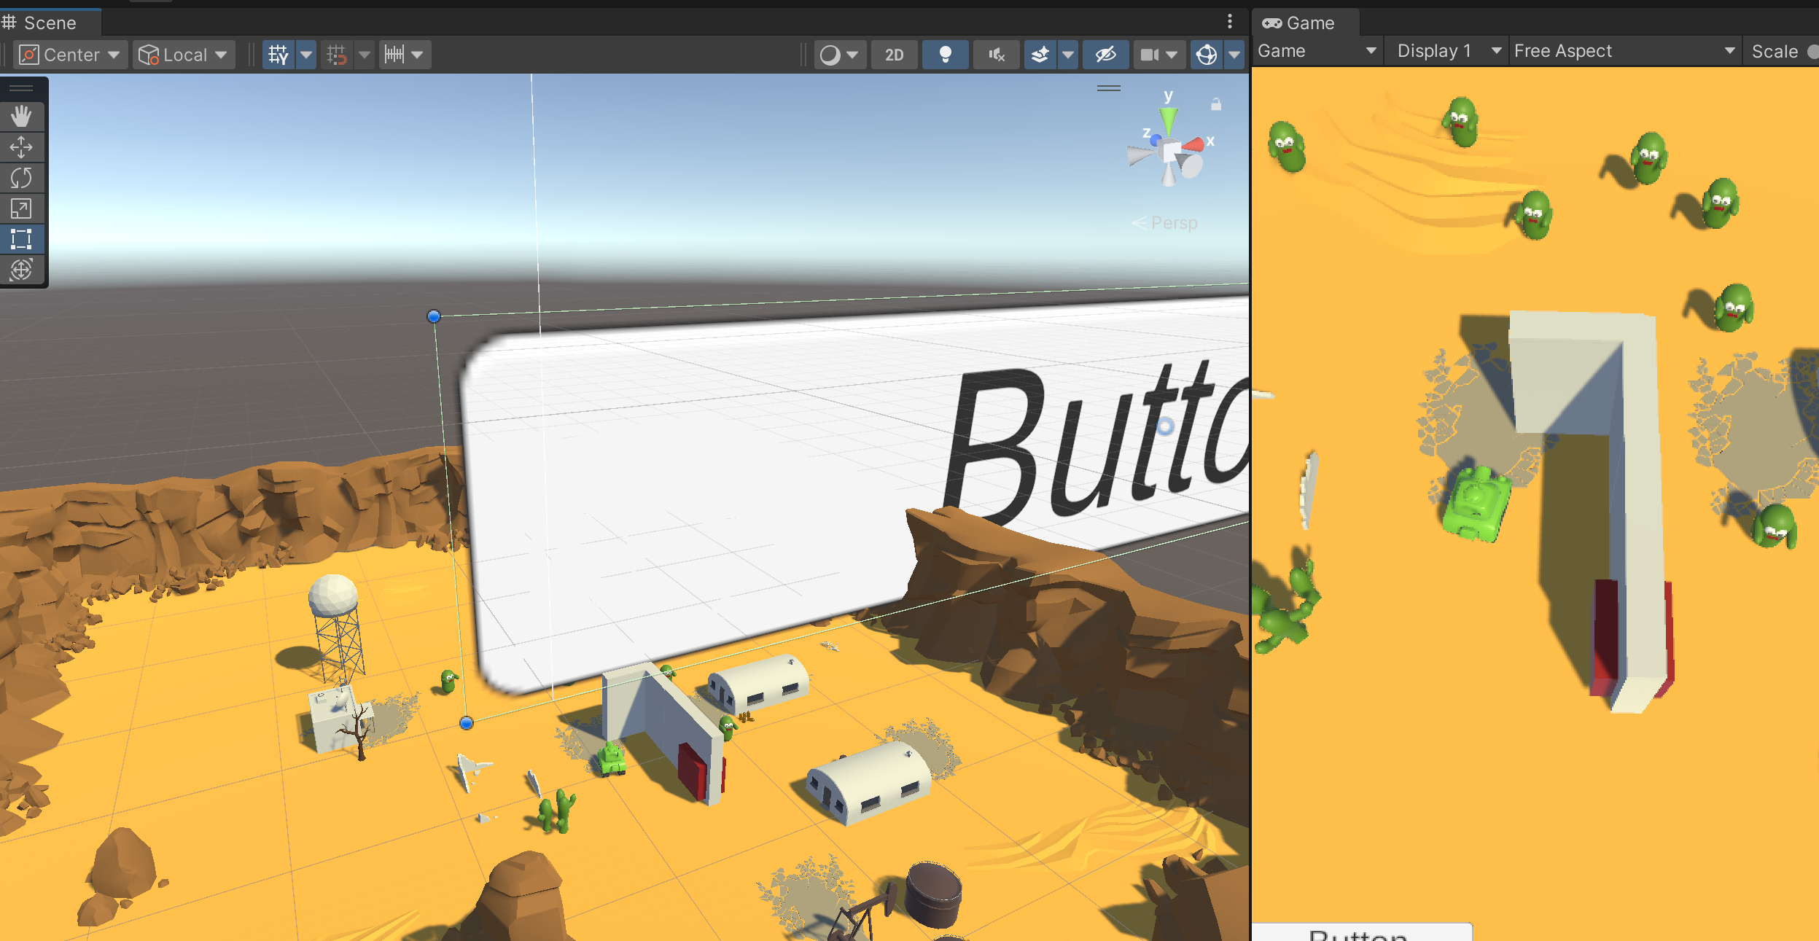Open the Center pivot dropdown
This screenshot has height=941, width=1819.
point(71,55)
